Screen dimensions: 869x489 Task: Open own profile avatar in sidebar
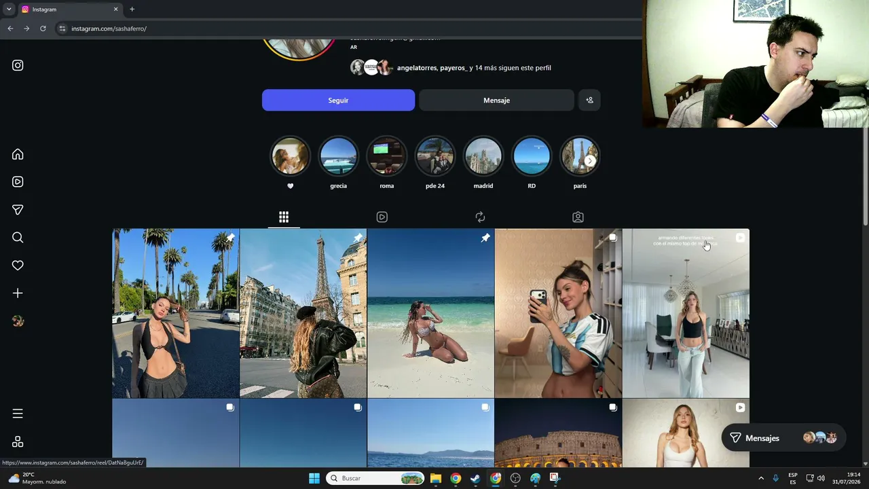pos(18,321)
